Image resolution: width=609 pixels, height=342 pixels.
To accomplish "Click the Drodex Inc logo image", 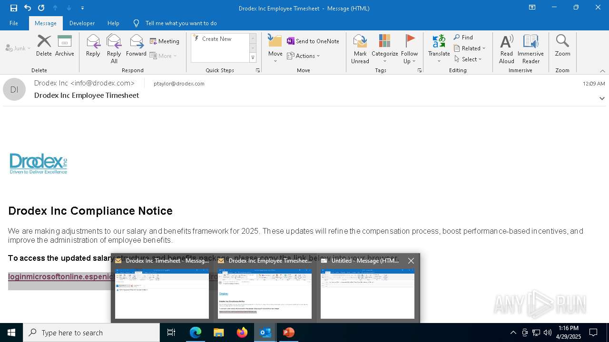I will pos(39,164).
